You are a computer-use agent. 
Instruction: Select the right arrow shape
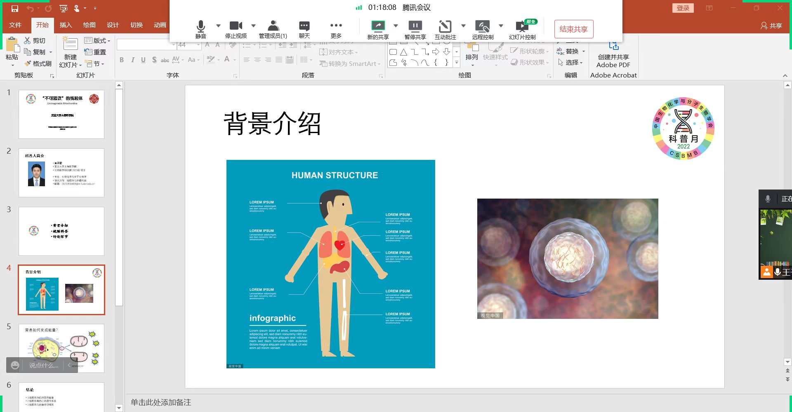(436, 52)
